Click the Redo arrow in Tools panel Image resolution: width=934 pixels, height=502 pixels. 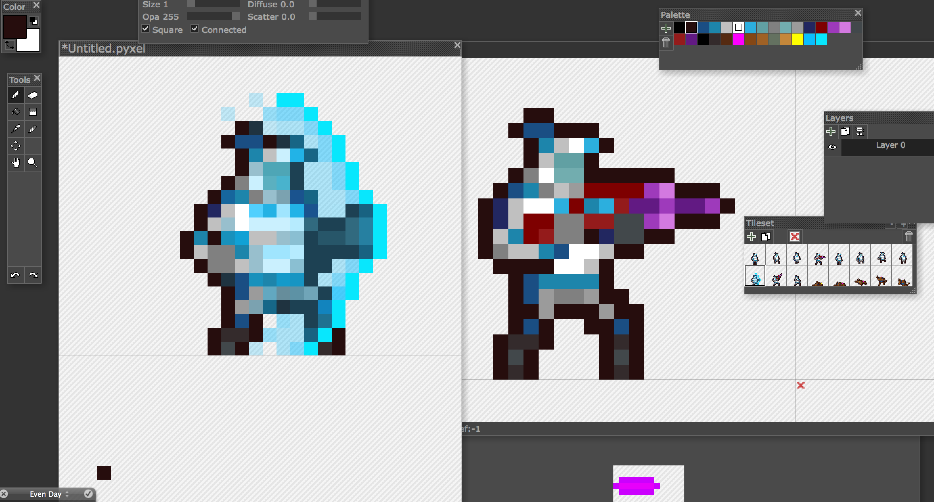33,275
